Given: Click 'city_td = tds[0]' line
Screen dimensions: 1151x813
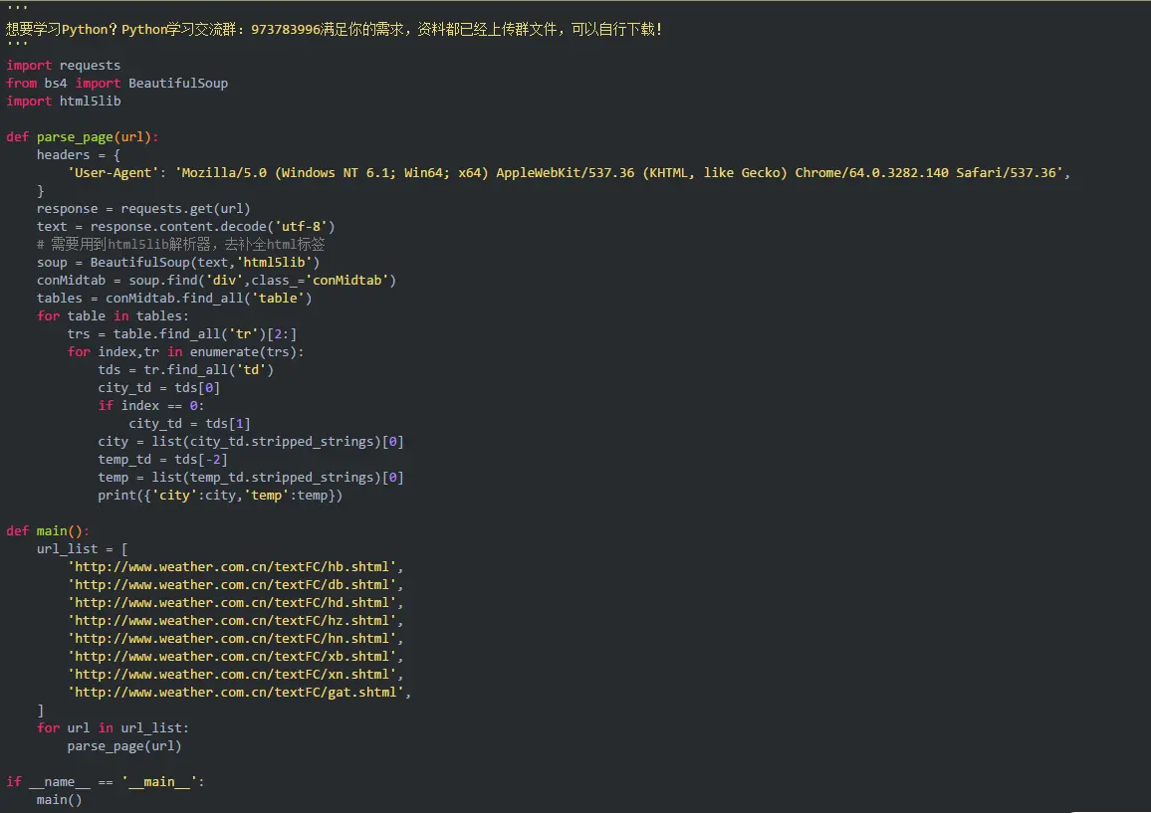Looking at the screenshot, I should point(158,387).
